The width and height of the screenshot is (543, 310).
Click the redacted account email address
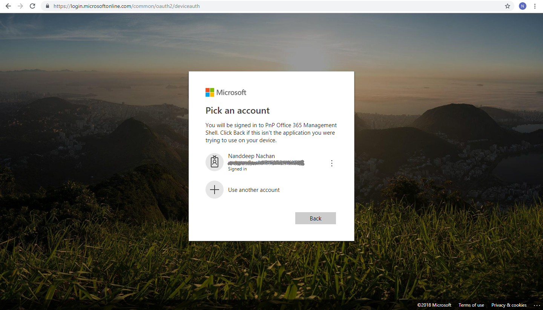click(x=266, y=163)
